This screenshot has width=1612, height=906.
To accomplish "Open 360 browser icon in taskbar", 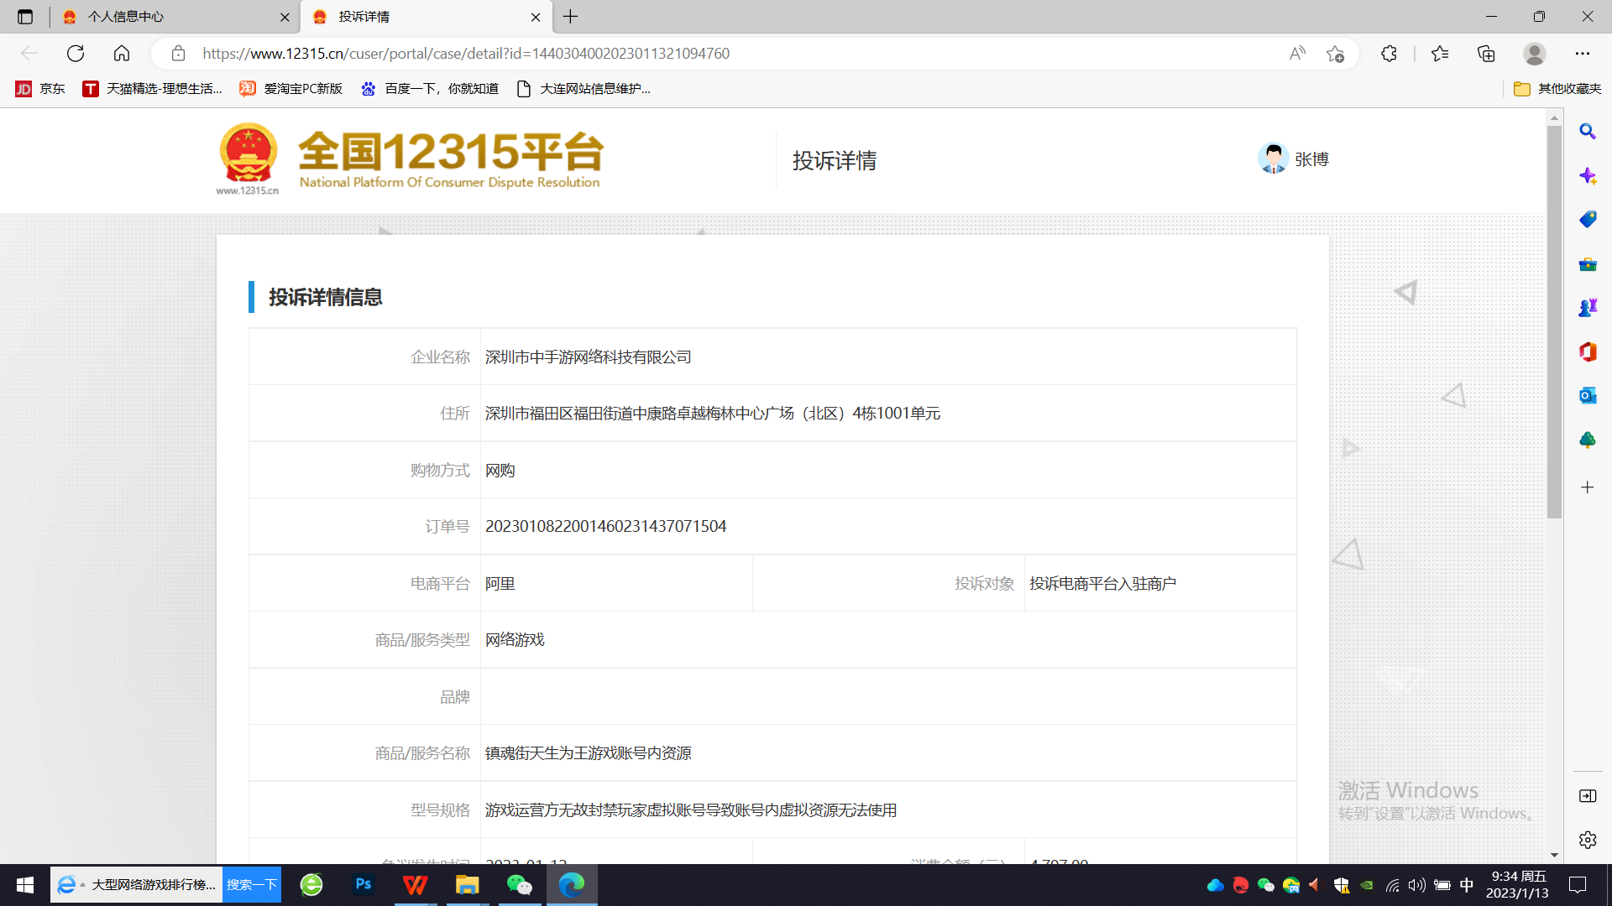I will tap(311, 884).
